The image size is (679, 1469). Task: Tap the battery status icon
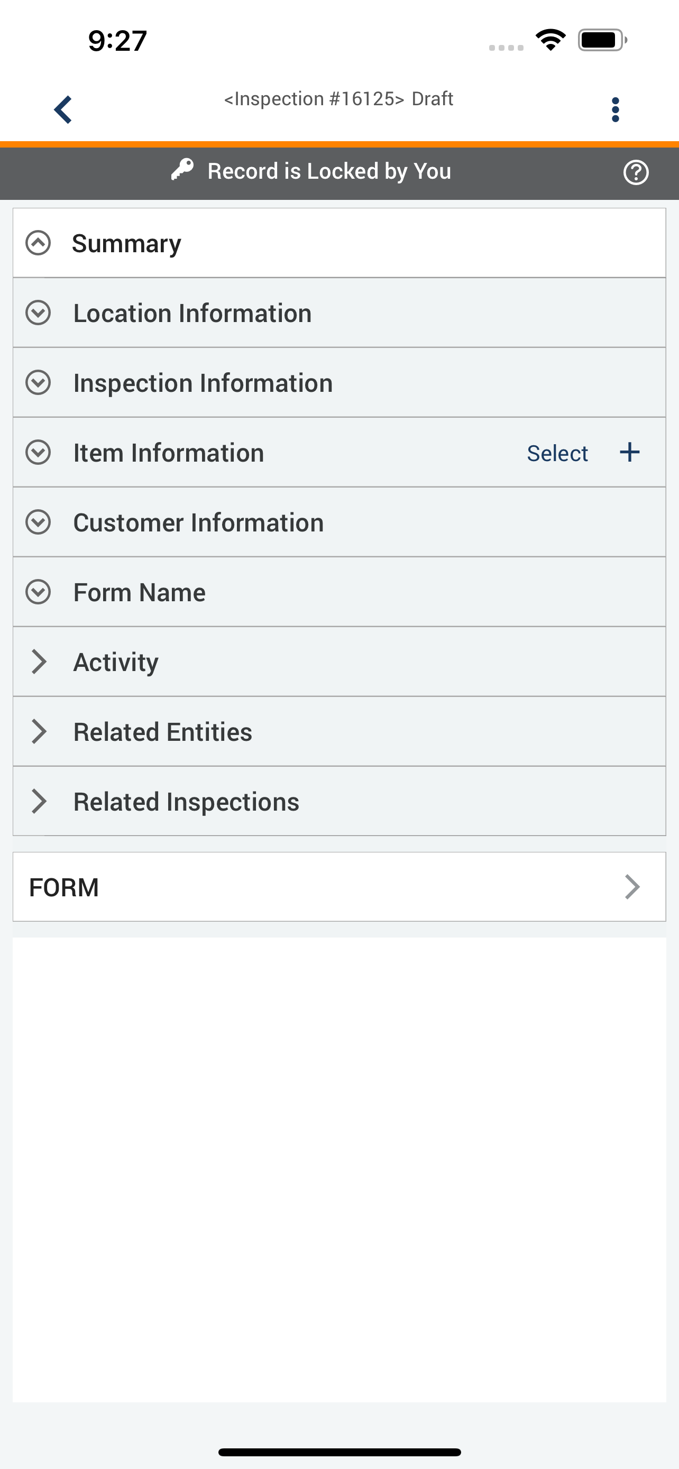(x=602, y=40)
